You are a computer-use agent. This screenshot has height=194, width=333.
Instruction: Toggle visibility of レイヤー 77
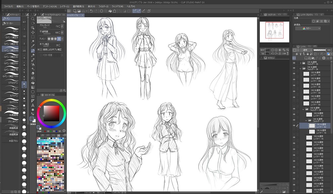pyautogui.click(x=294, y=98)
